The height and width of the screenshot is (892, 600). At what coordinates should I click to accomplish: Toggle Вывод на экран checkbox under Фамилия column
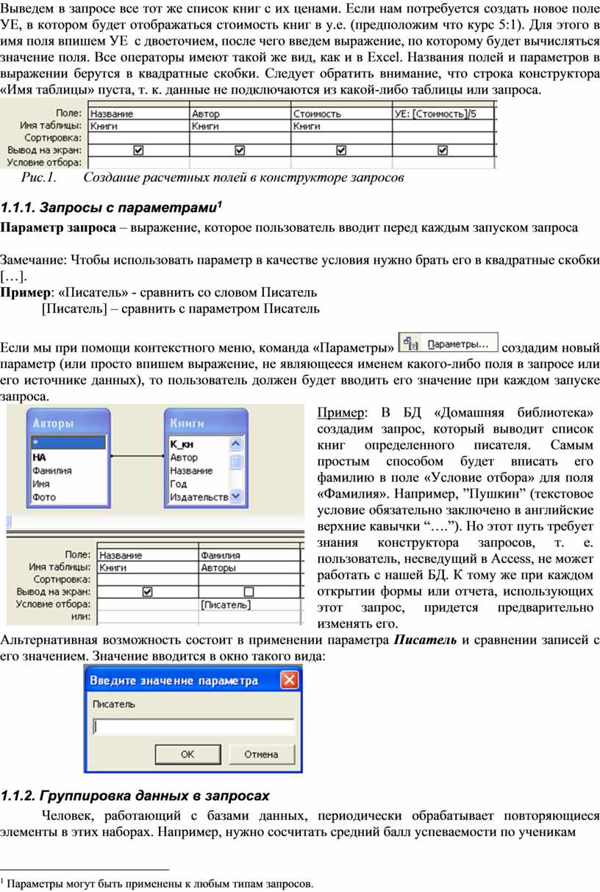[249, 592]
